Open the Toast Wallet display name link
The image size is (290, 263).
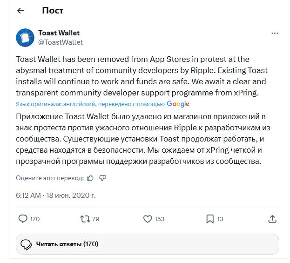tap(59, 33)
